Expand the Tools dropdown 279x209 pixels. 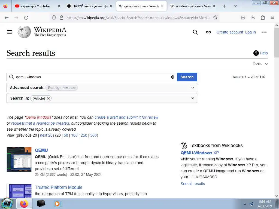[260, 64]
